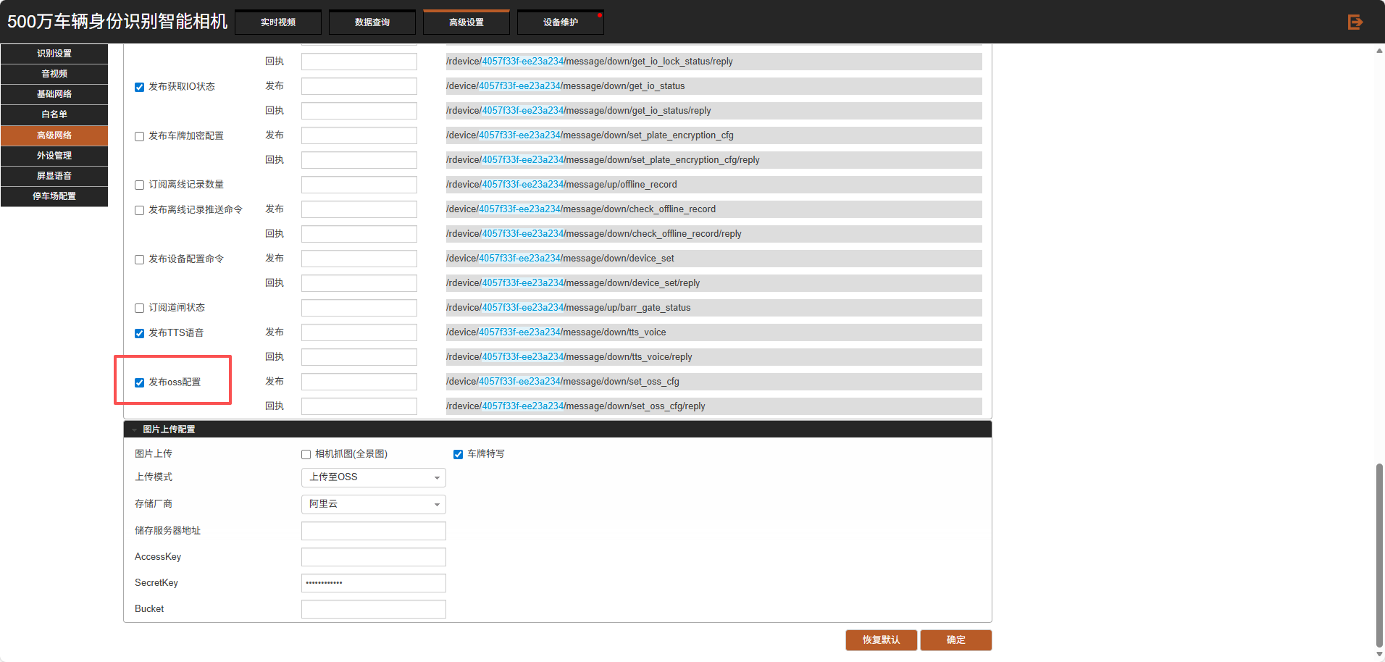Switch to the 数据查询 tab

pyautogui.click(x=372, y=22)
